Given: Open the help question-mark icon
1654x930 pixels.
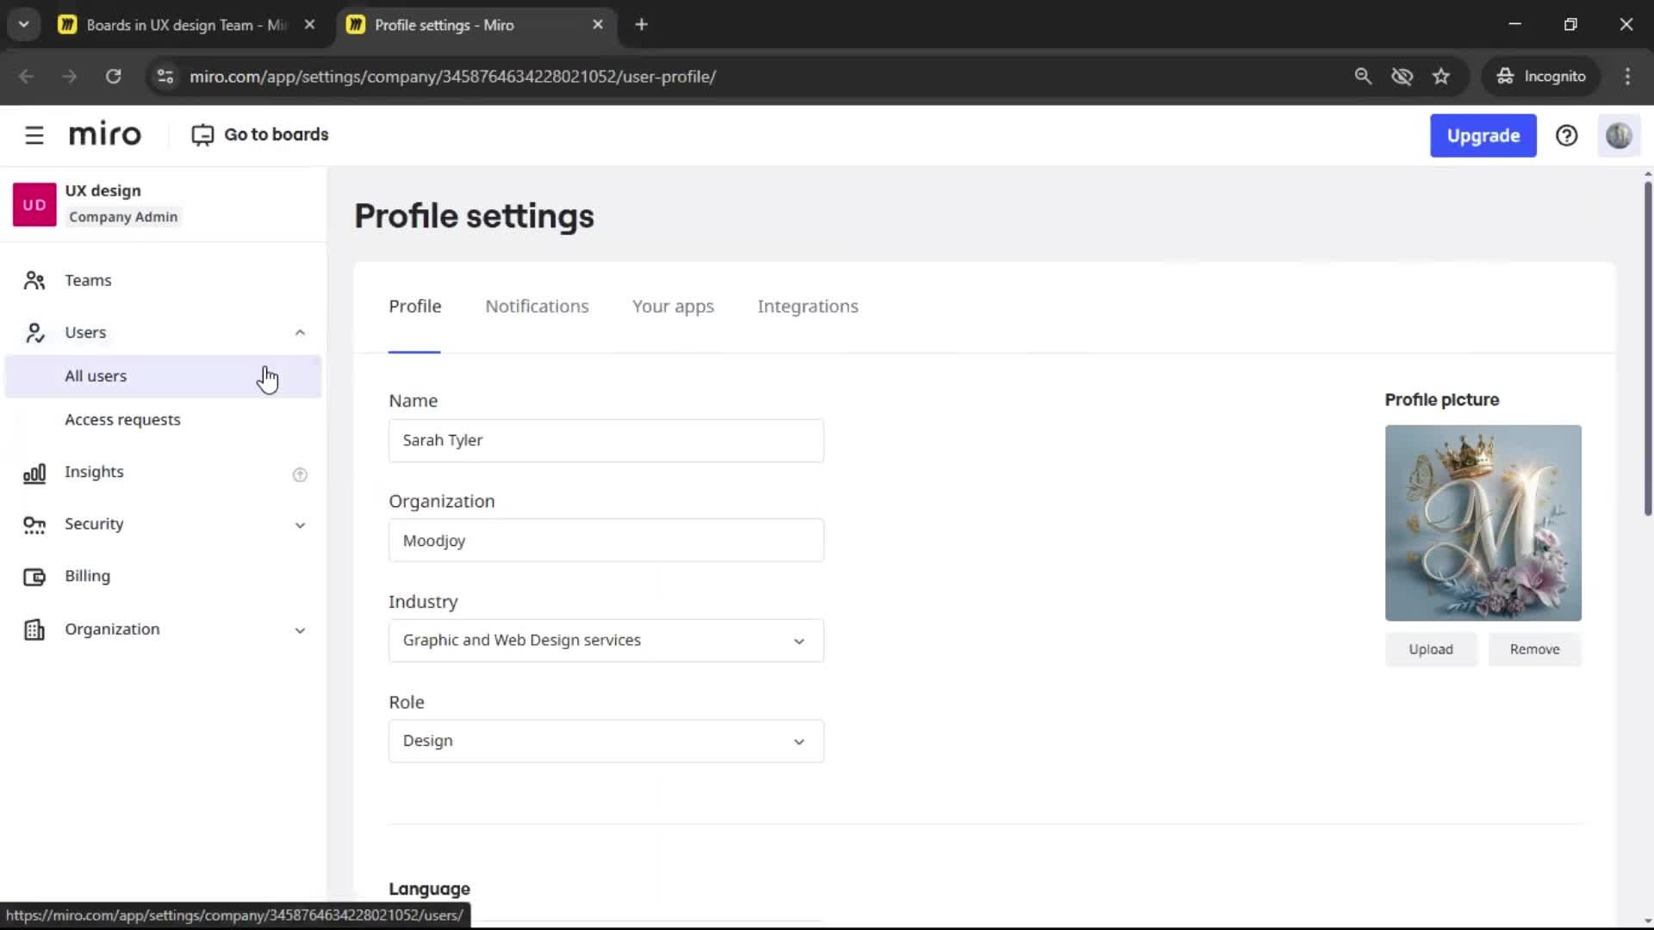Looking at the screenshot, I should [x=1566, y=135].
